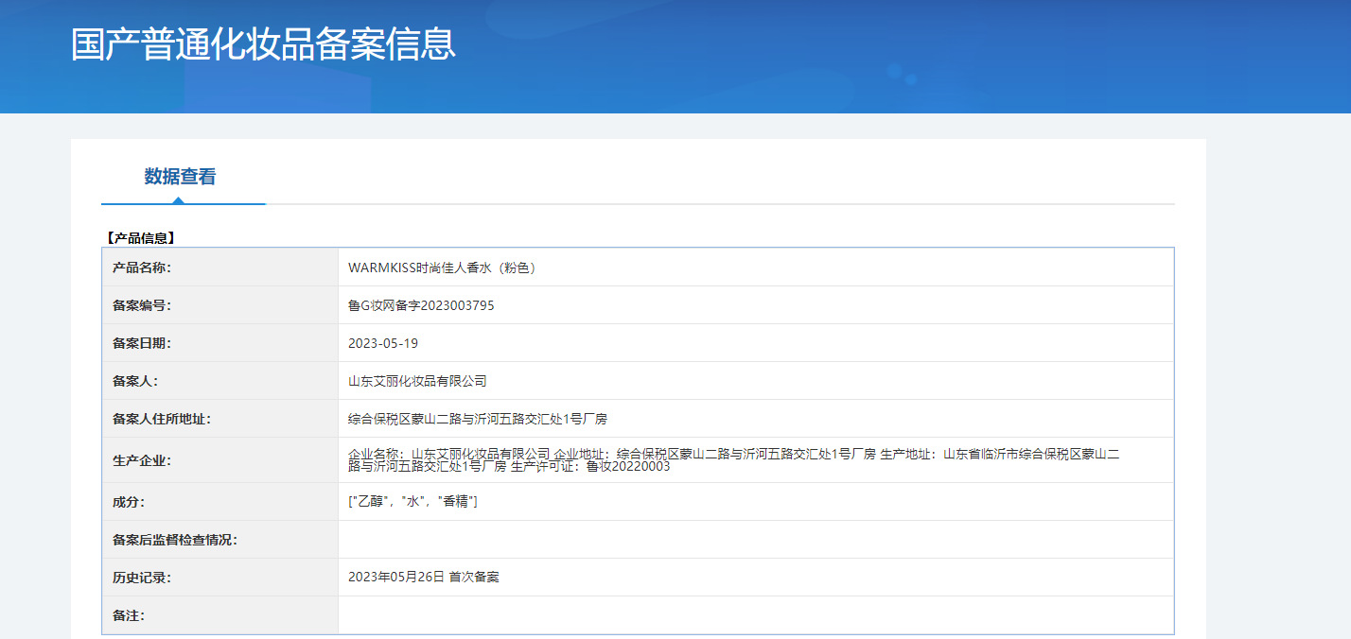Click the 备案日期 label cell
1351x639 pixels.
coord(220,343)
